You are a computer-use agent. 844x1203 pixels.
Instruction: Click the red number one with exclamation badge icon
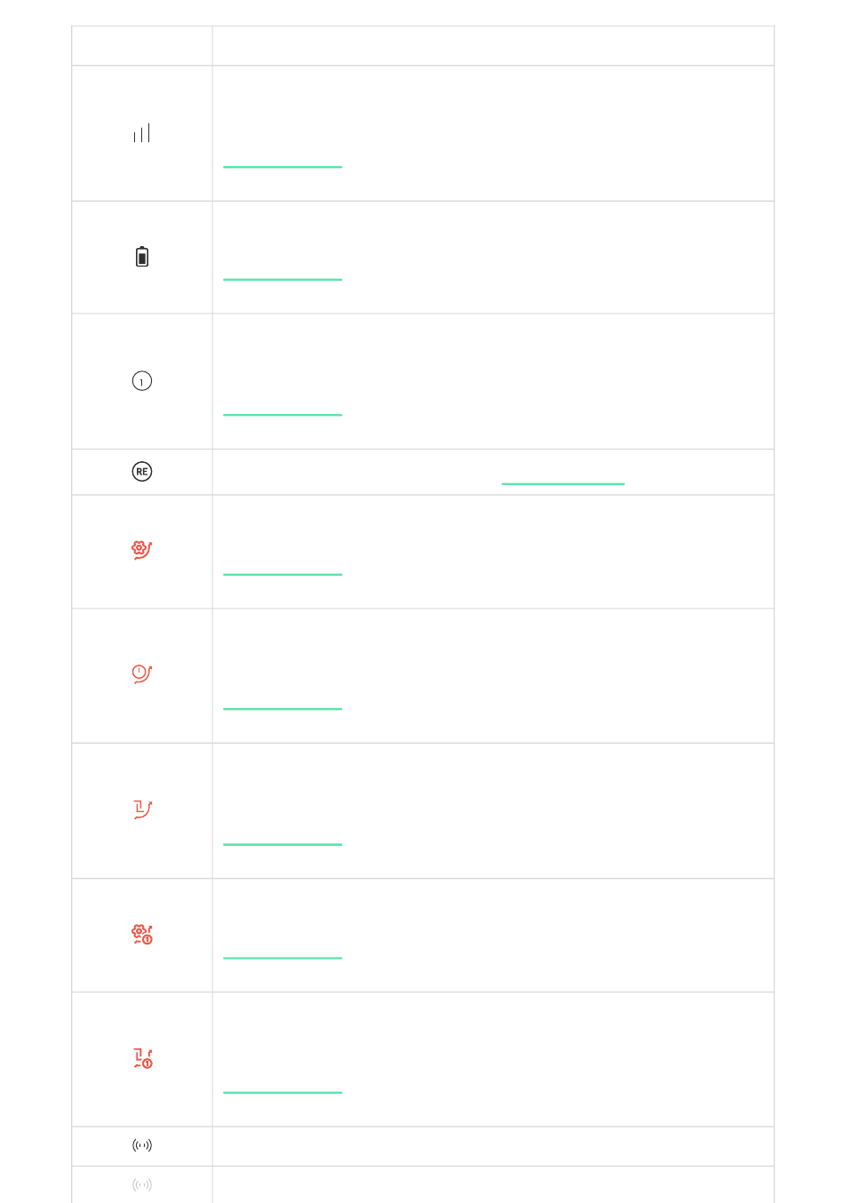pyautogui.click(x=142, y=1058)
